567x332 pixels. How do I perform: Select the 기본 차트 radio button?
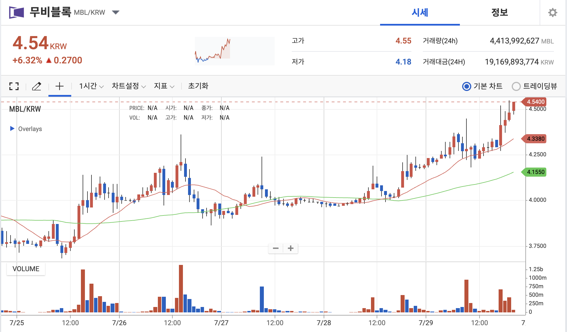point(466,86)
